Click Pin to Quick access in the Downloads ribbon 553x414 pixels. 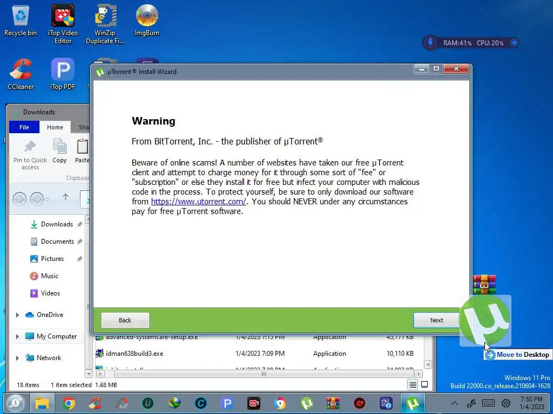(30, 155)
